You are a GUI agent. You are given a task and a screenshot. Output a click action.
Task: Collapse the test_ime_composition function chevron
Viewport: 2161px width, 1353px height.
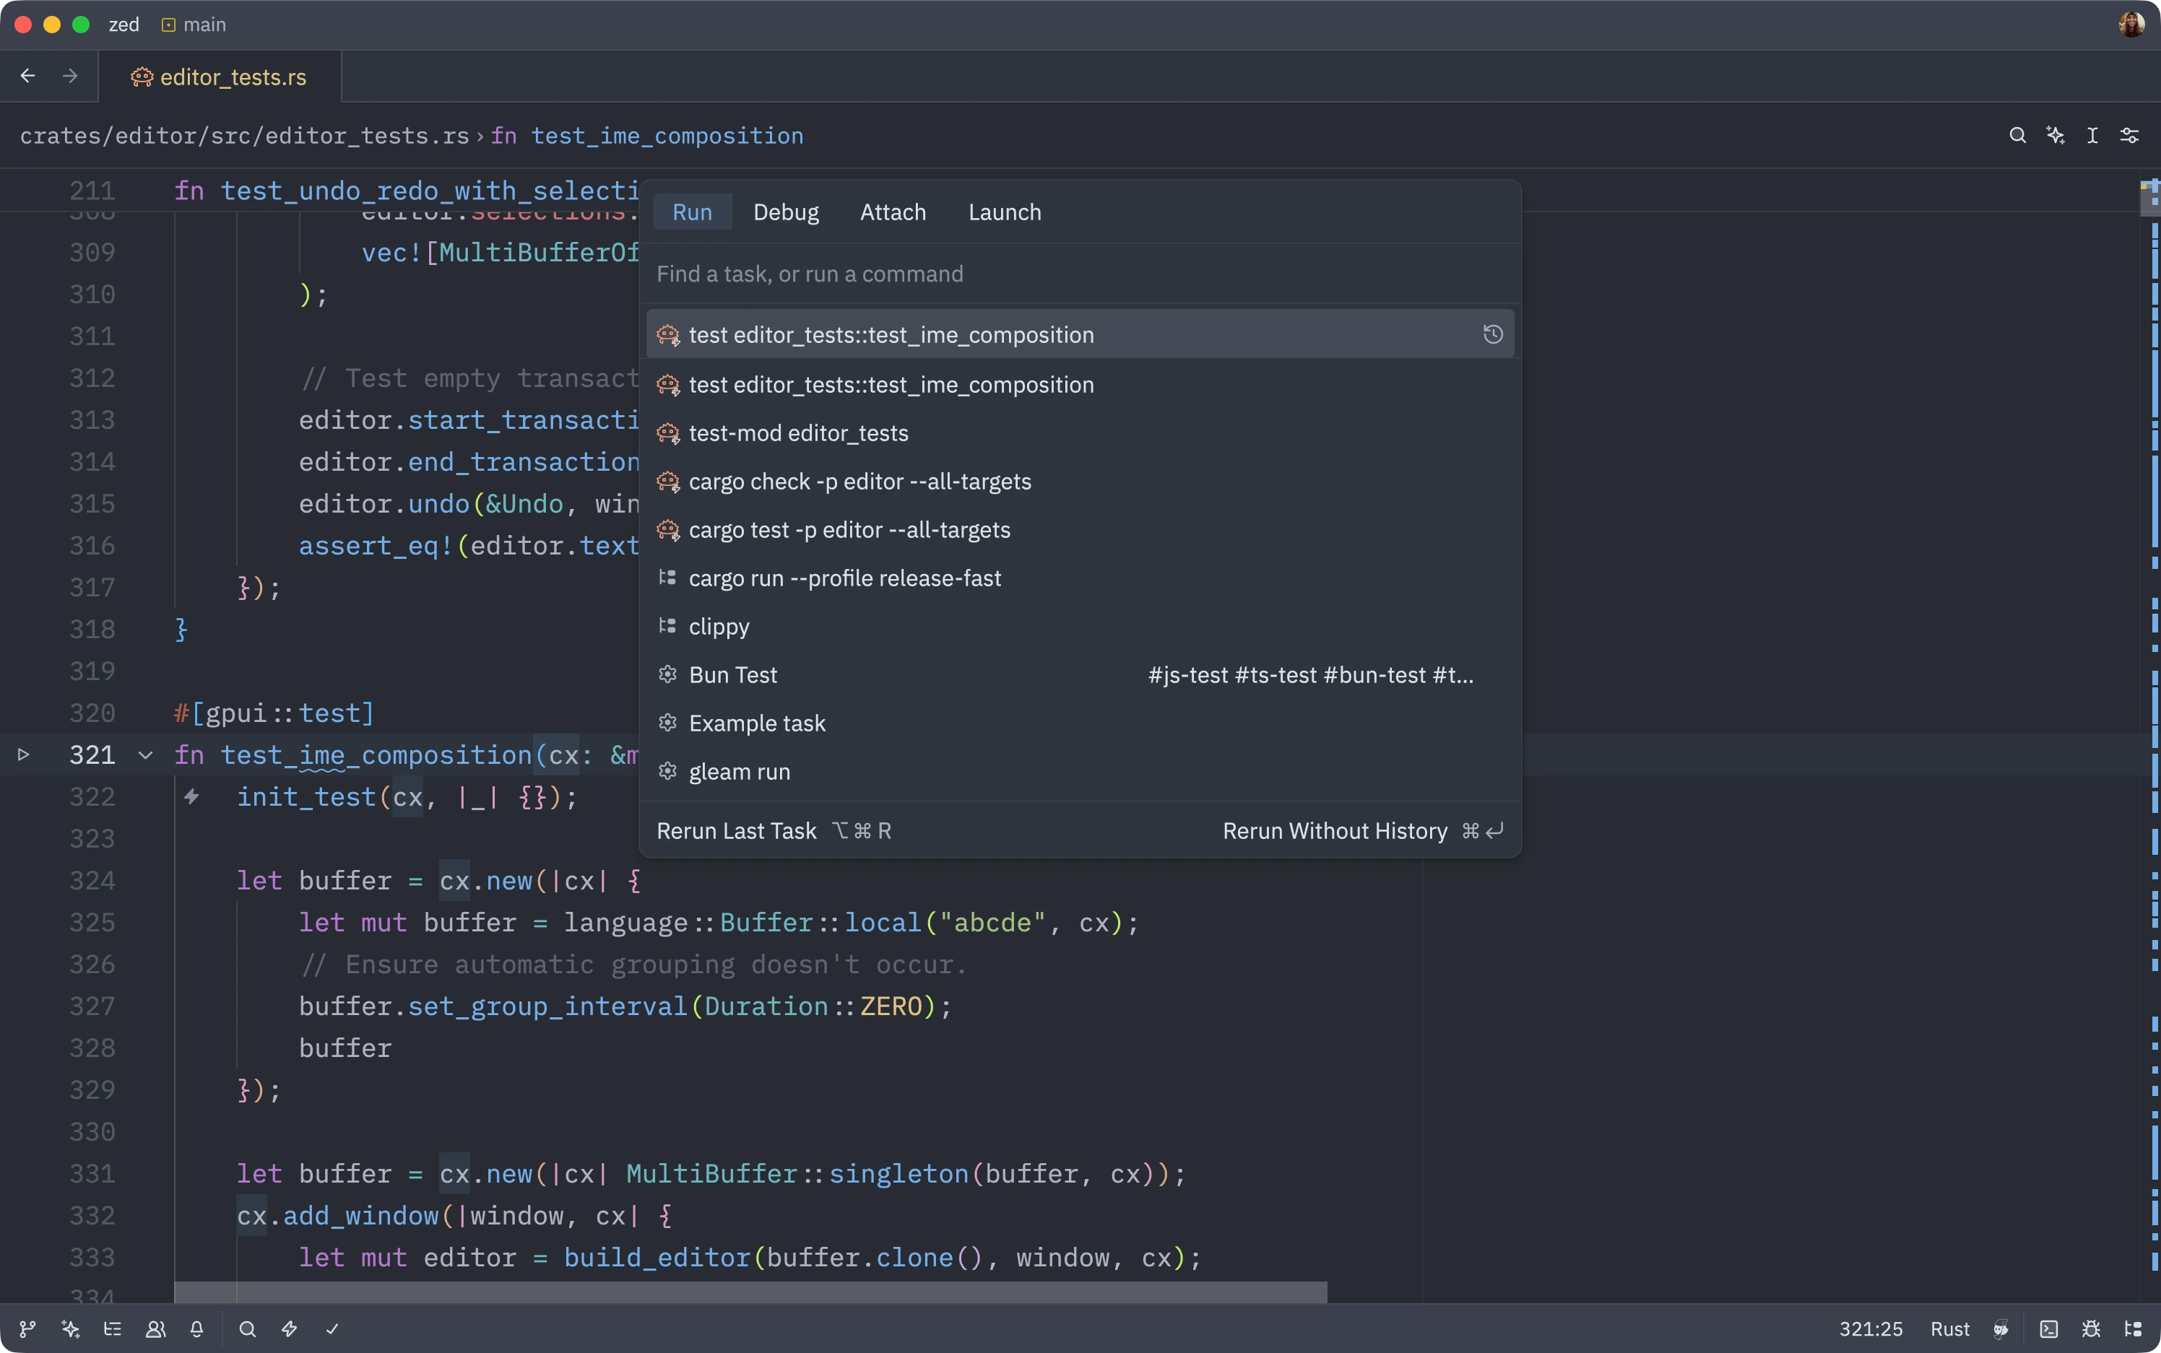coord(146,754)
